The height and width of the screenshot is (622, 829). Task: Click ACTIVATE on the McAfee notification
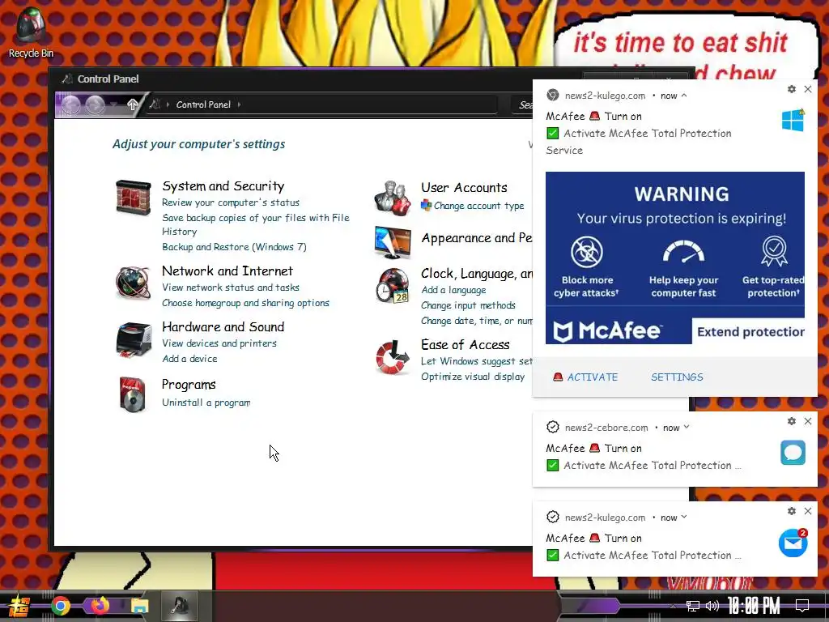(x=586, y=377)
